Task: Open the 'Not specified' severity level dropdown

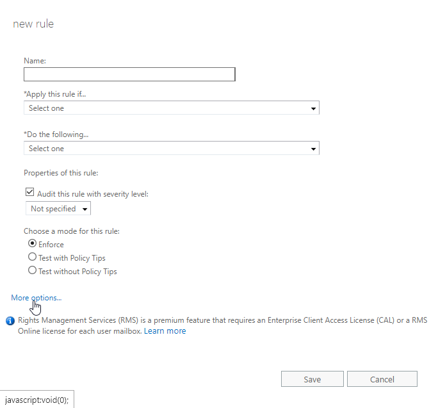Action: click(58, 209)
